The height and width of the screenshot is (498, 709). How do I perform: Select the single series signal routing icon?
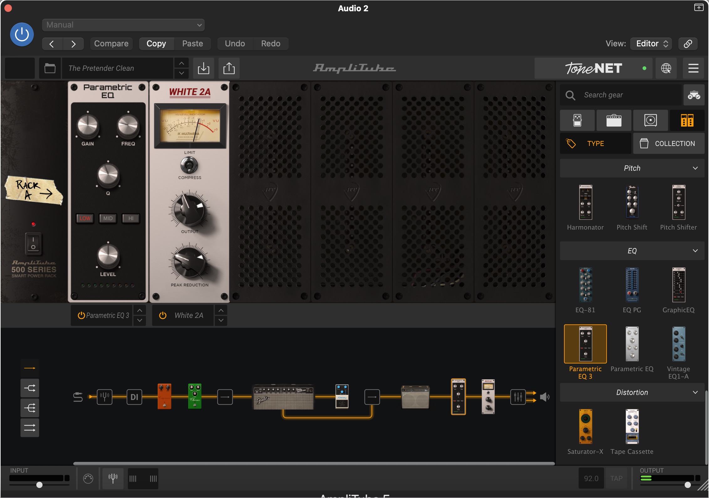tap(30, 368)
